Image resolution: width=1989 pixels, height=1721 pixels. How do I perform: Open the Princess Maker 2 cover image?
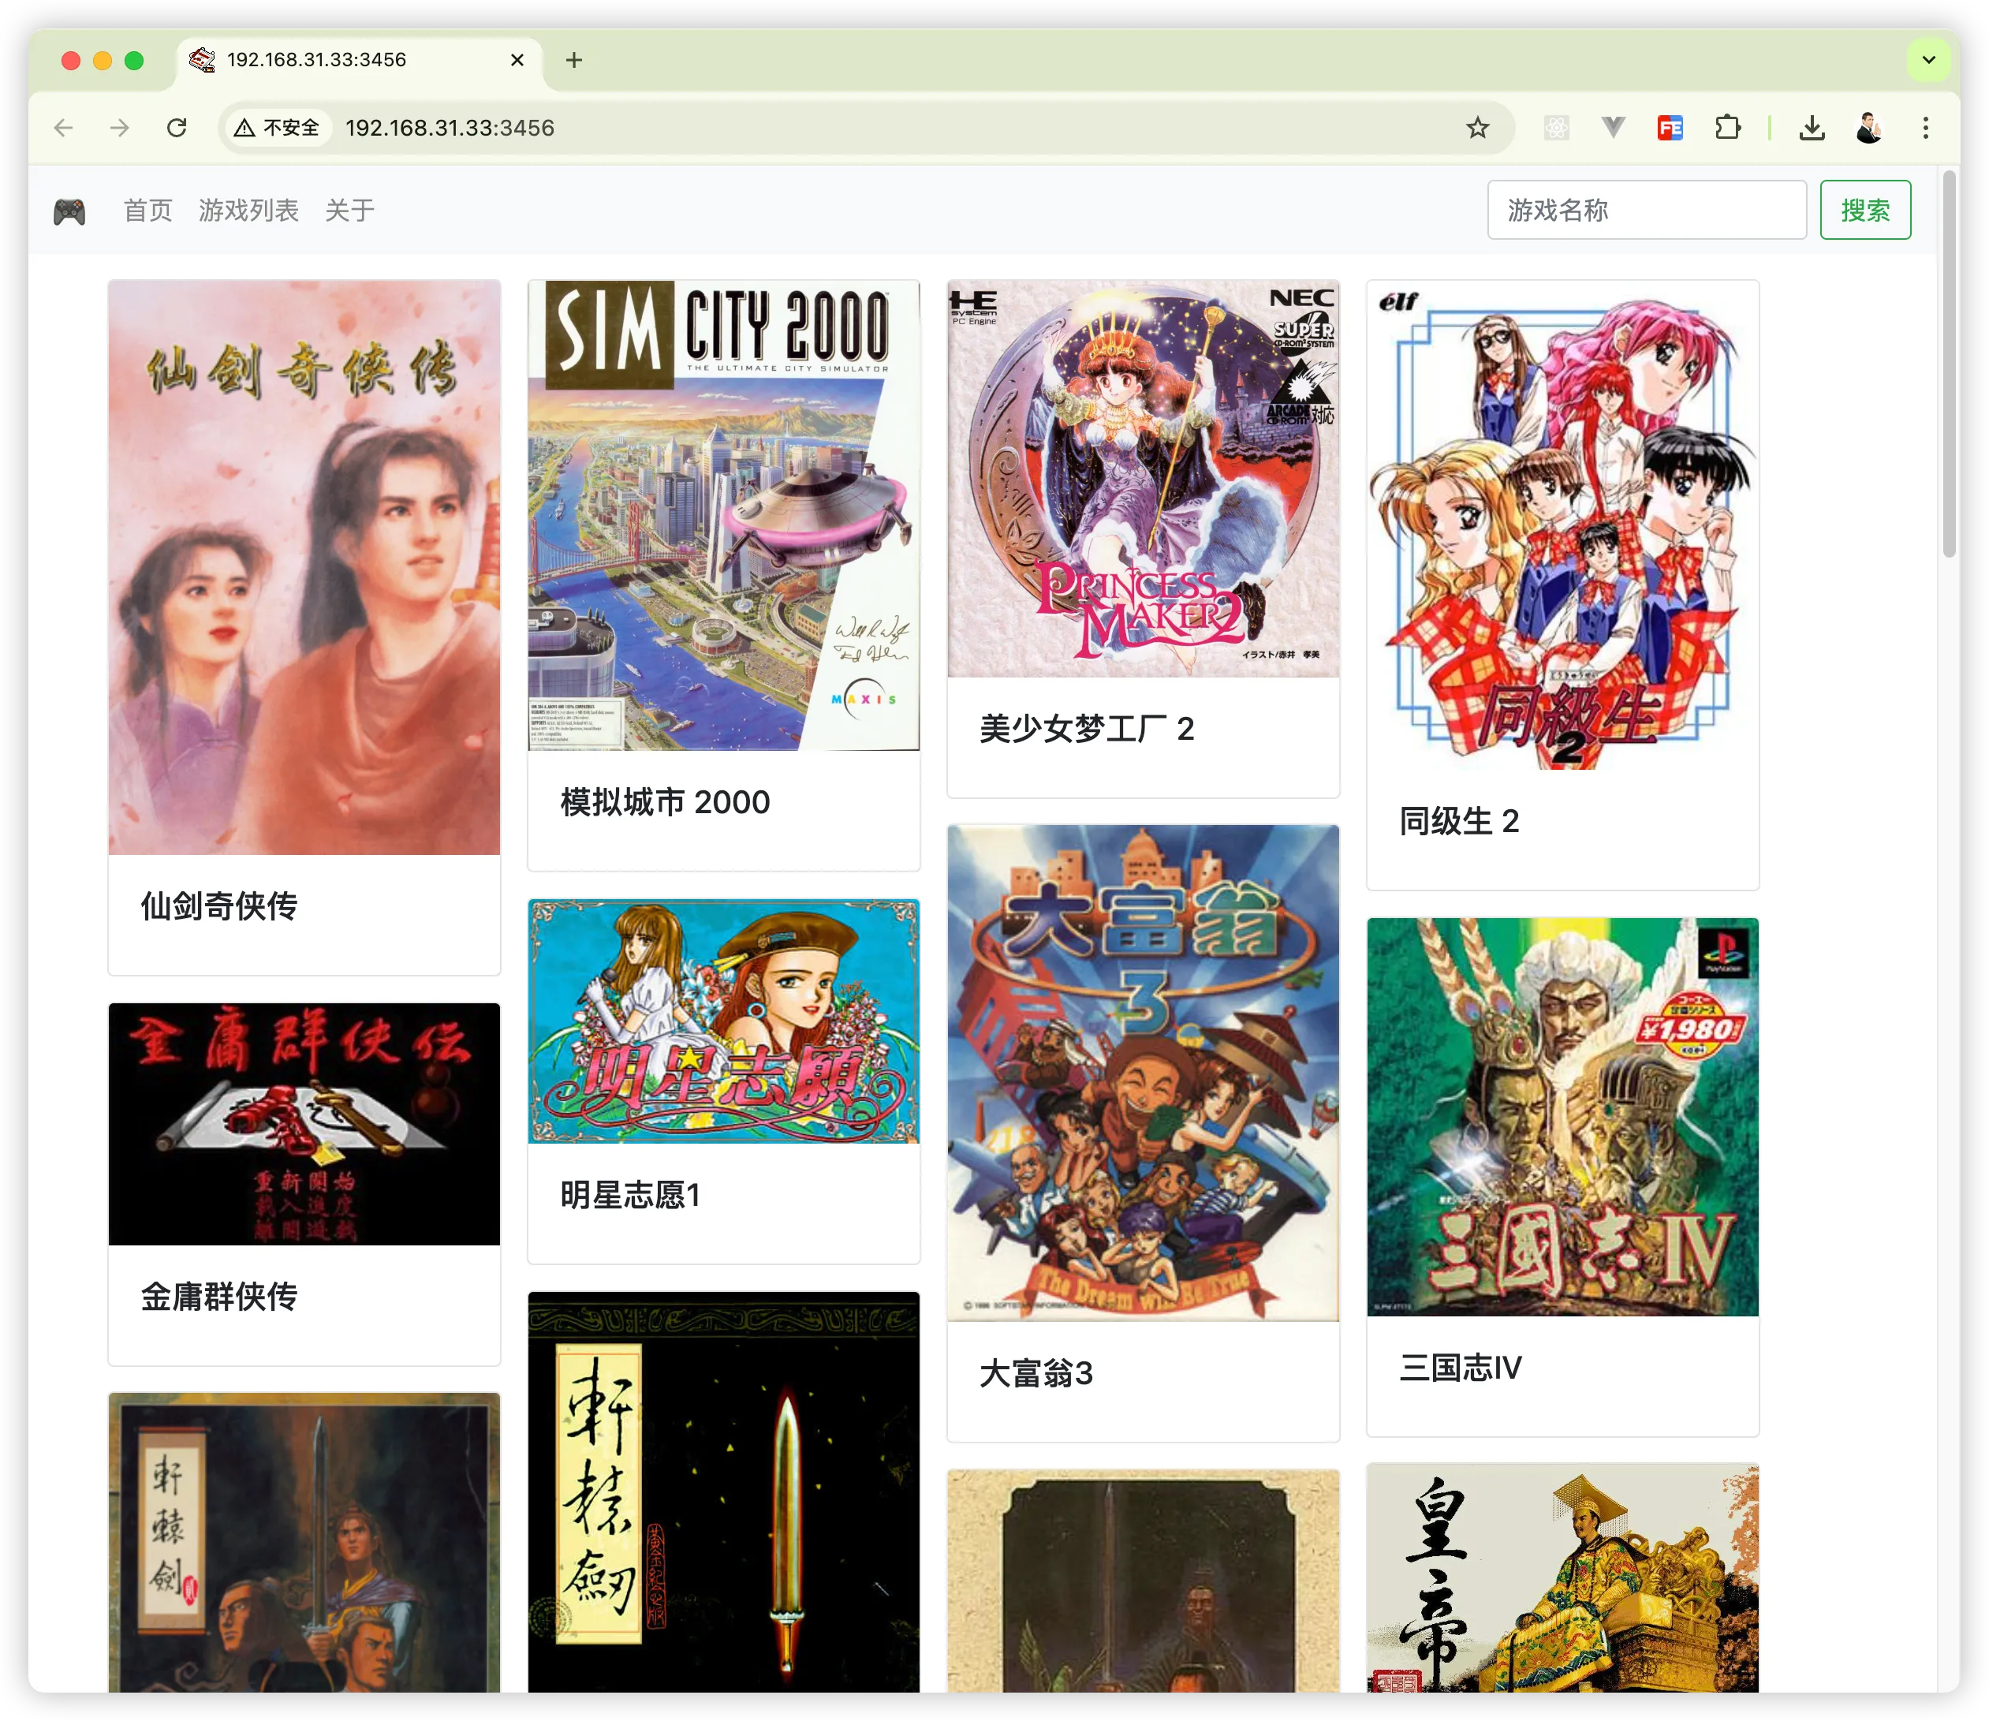pos(1143,480)
